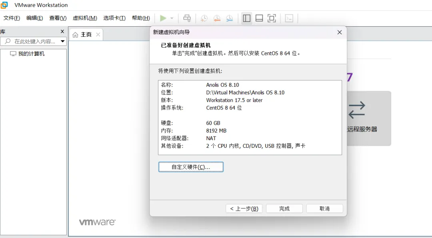This screenshot has height=238, width=432.
Task: Click the location D:\Virtual Machines\Anolis OS 8.10
Action: click(245, 93)
